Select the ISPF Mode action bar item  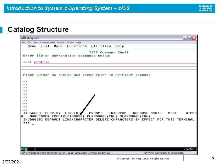(x=58, y=46)
